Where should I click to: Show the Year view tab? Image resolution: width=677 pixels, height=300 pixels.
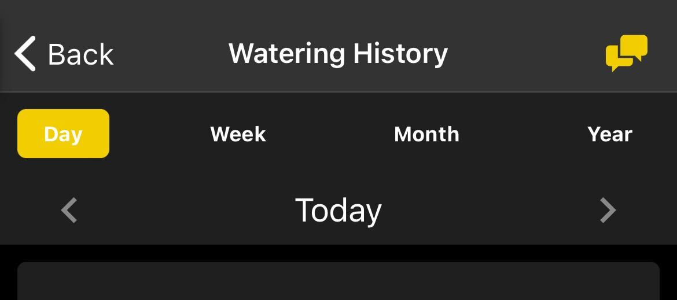(x=610, y=134)
